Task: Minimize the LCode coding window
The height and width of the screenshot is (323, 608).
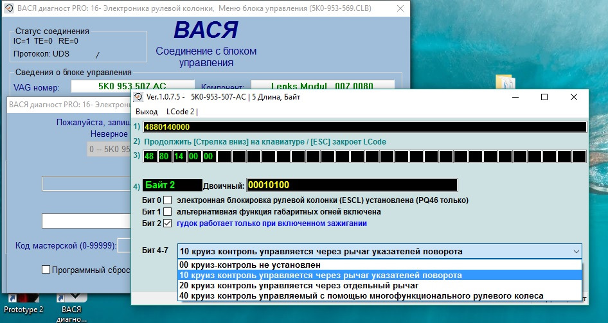Action: 515,97
